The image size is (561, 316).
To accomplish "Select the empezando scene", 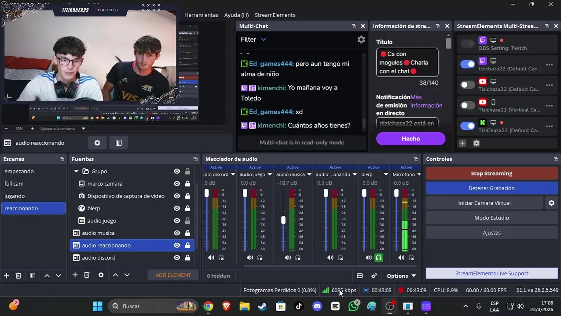I will (x=33, y=171).
